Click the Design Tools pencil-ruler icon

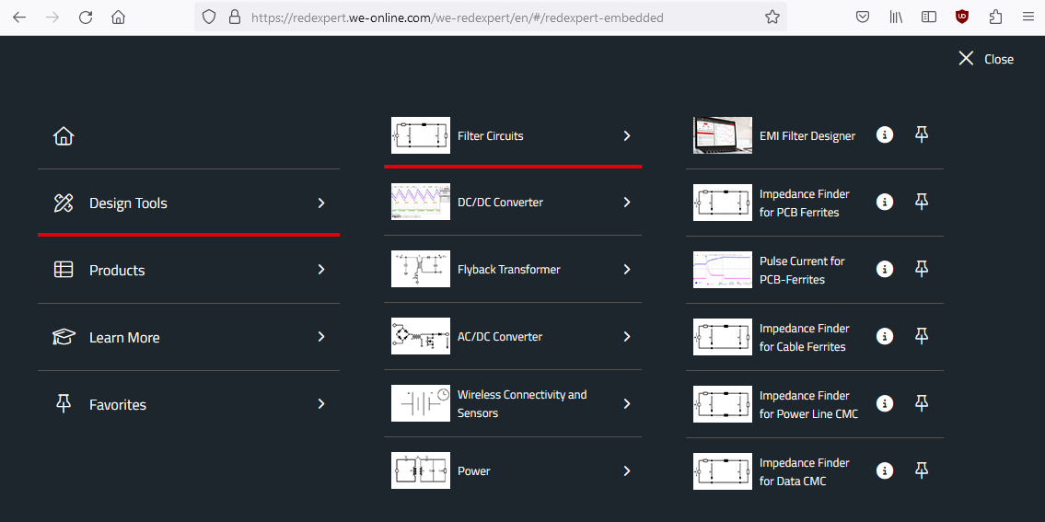(64, 203)
